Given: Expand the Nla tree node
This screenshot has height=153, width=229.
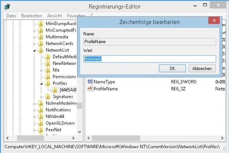Looking at the screenshot, I should tap(42, 70).
